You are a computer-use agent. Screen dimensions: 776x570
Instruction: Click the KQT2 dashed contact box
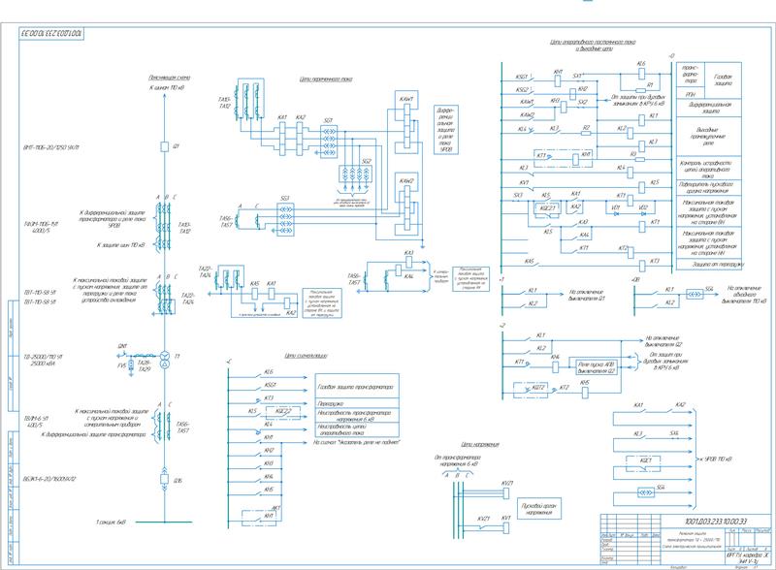532,390
